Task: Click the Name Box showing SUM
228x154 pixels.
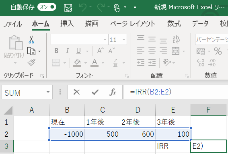Action: click(27, 92)
